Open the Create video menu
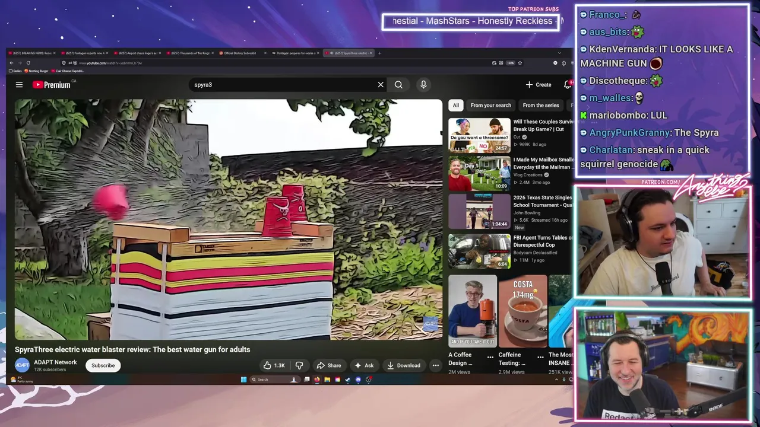This screenshot has height=427, width=760. click(x=539, y=85)
